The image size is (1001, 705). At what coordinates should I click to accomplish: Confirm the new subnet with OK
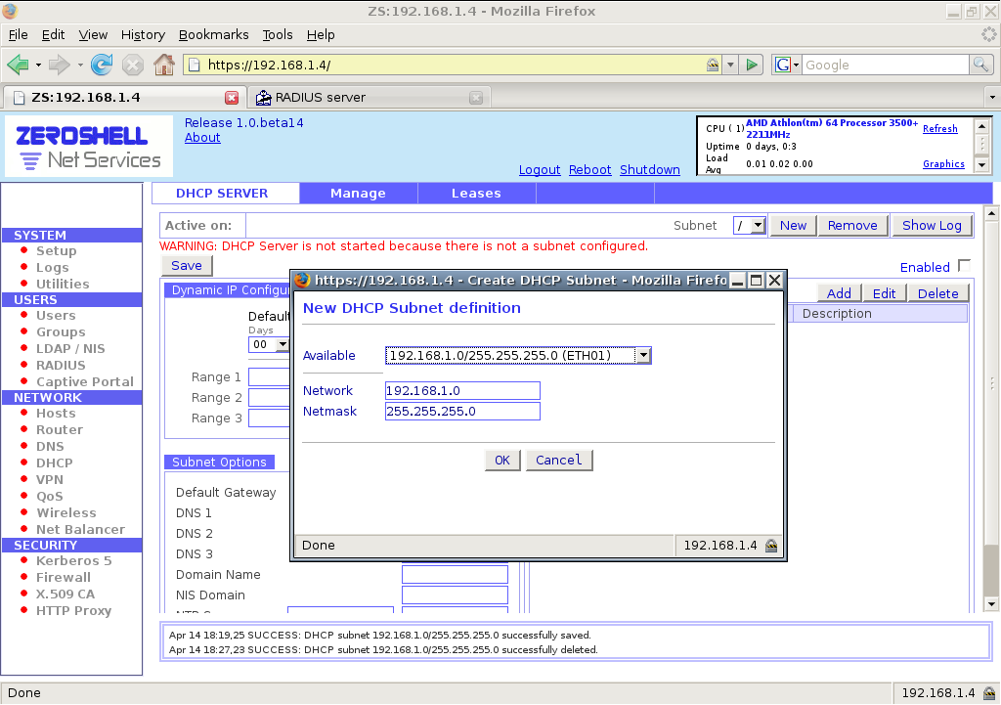click(502, 461)
